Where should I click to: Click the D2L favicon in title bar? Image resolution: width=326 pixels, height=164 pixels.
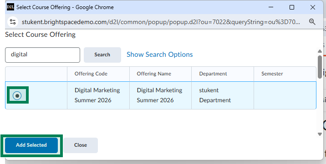10,7
